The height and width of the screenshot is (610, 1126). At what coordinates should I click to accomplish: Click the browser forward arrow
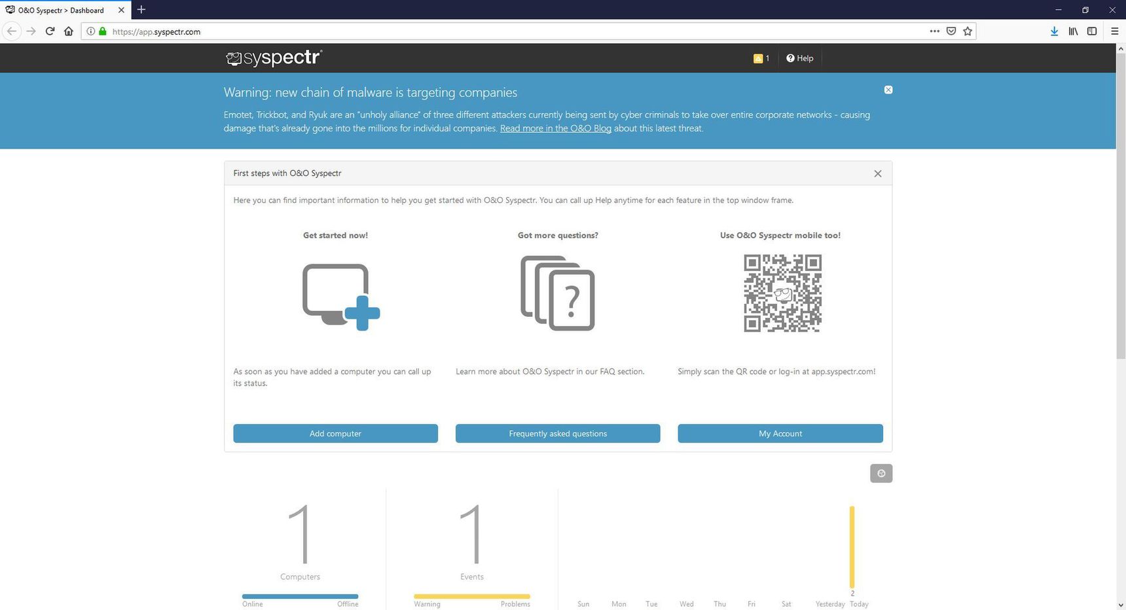pos(31,31)
